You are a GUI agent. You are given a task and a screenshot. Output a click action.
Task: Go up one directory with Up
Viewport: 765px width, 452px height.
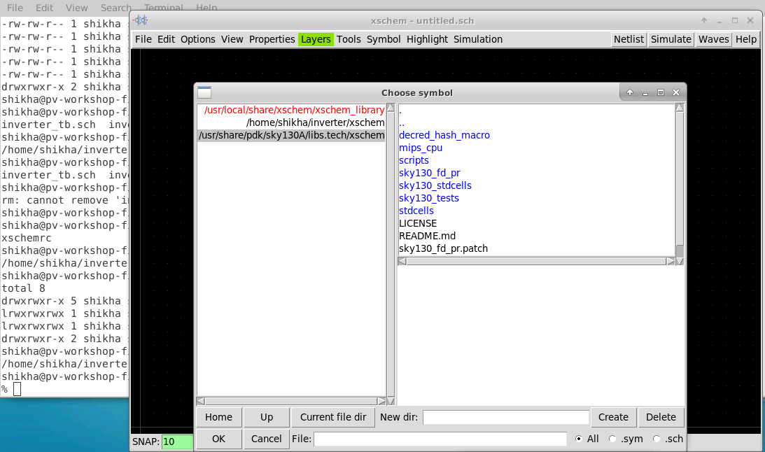(x=267, y=417)
